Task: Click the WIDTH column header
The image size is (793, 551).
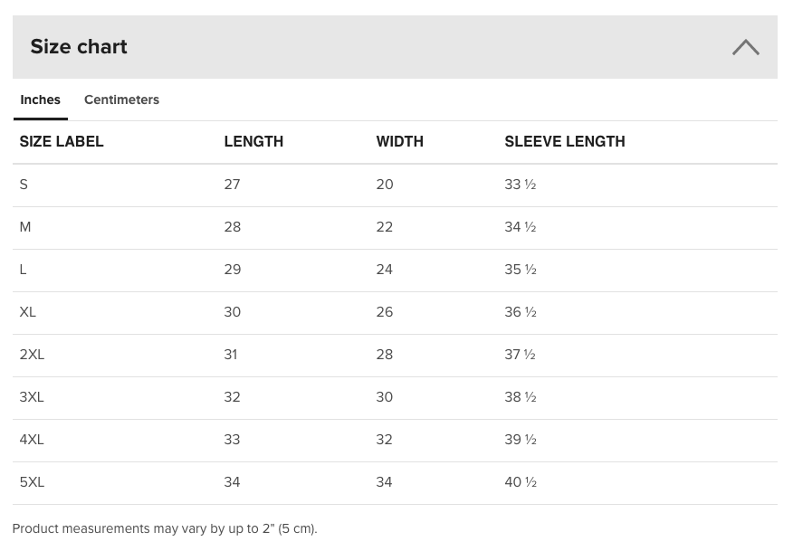Action: tap(399, 141)
